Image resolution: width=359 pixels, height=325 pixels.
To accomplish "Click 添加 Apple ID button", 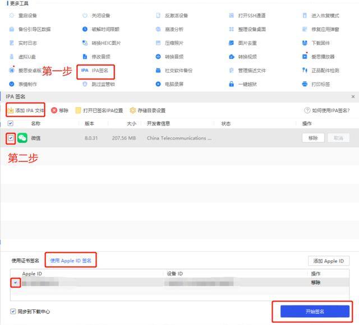I will click(x=329, y=261).
